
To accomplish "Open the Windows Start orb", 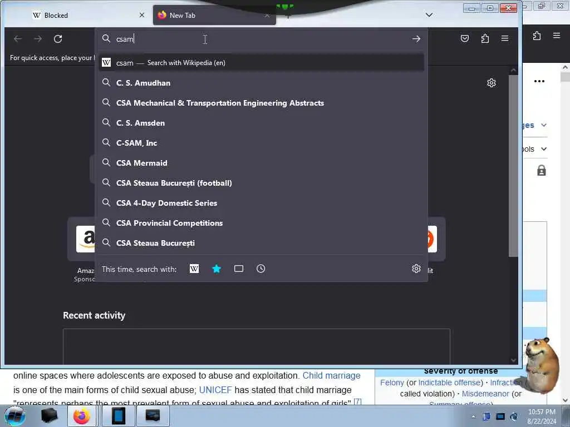I will 15,416.
